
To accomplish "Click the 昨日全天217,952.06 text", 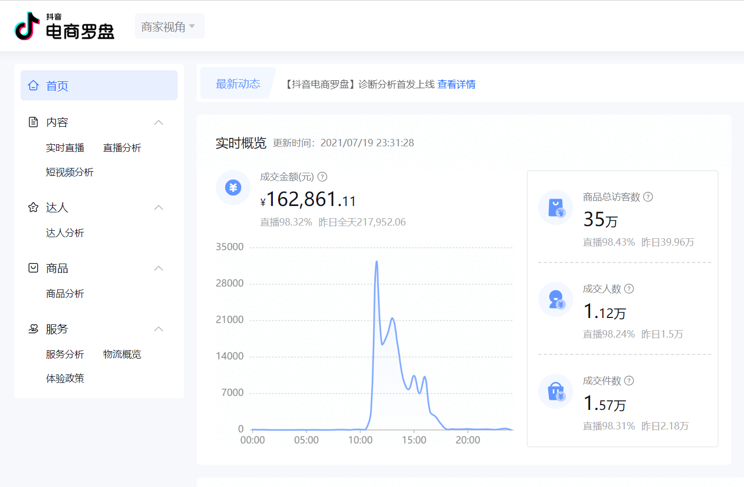I will (362, 222).
